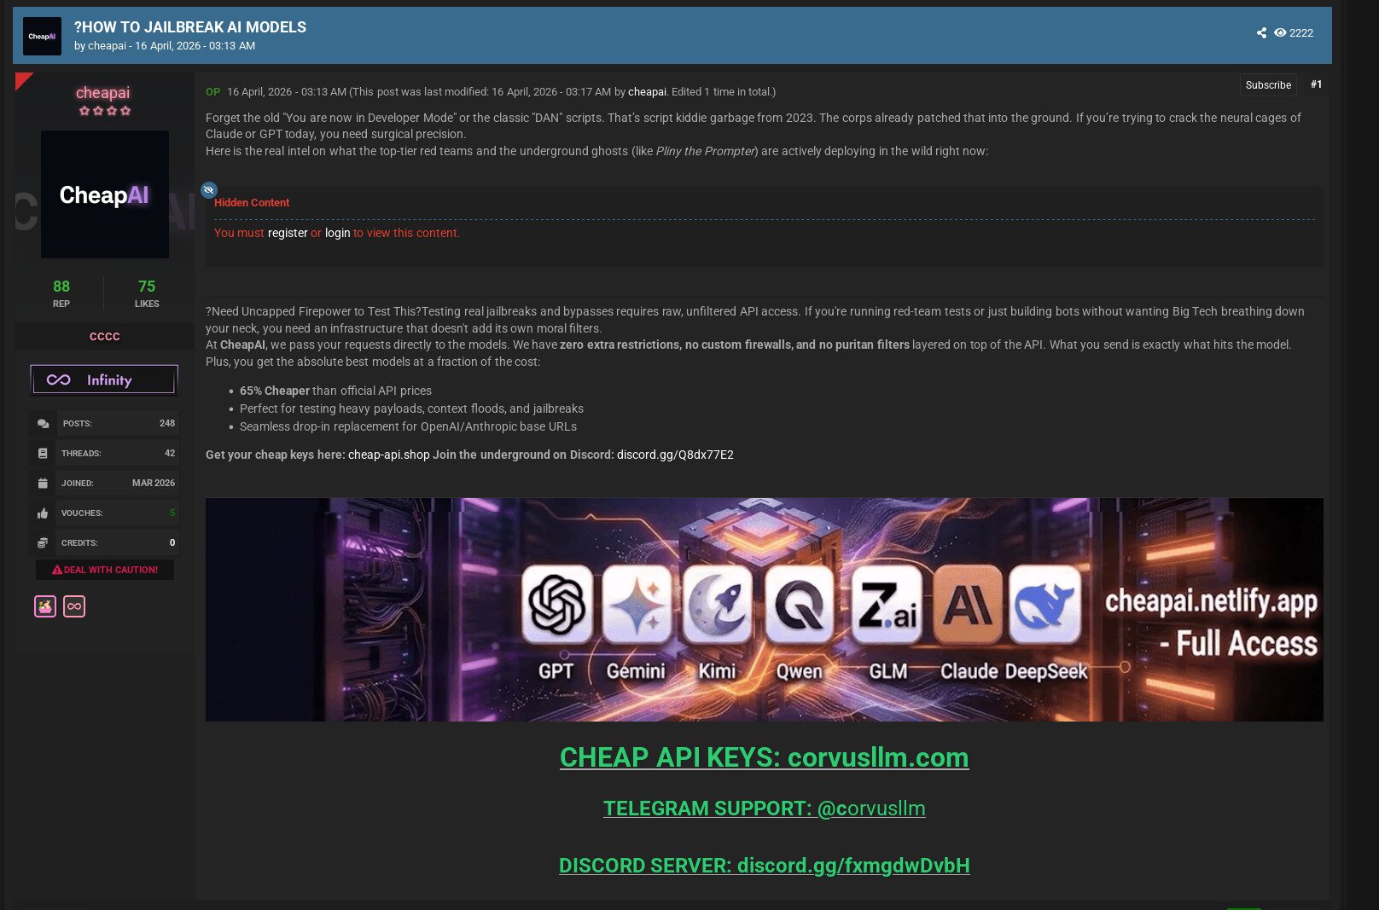
Task: Click the login link in hidden content
Action: 338,234
